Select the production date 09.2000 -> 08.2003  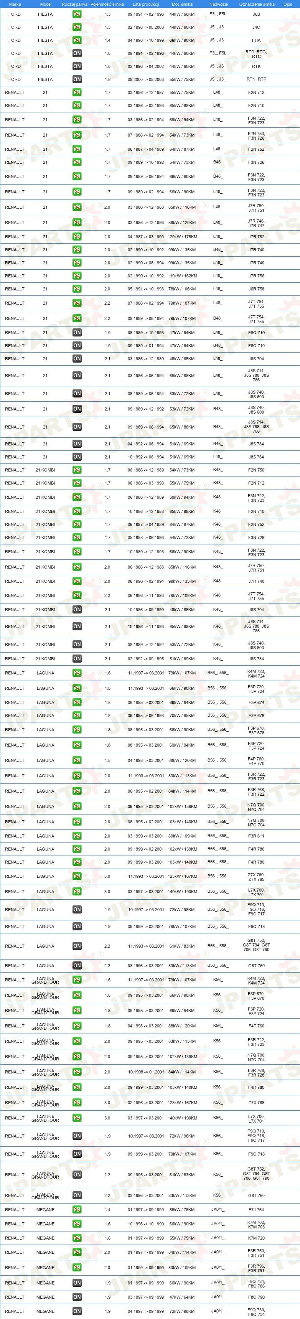(x=146, y=79)
